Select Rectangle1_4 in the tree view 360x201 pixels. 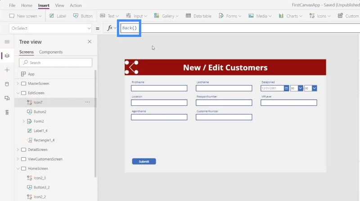pyautogui.click(x=44, y=140)
